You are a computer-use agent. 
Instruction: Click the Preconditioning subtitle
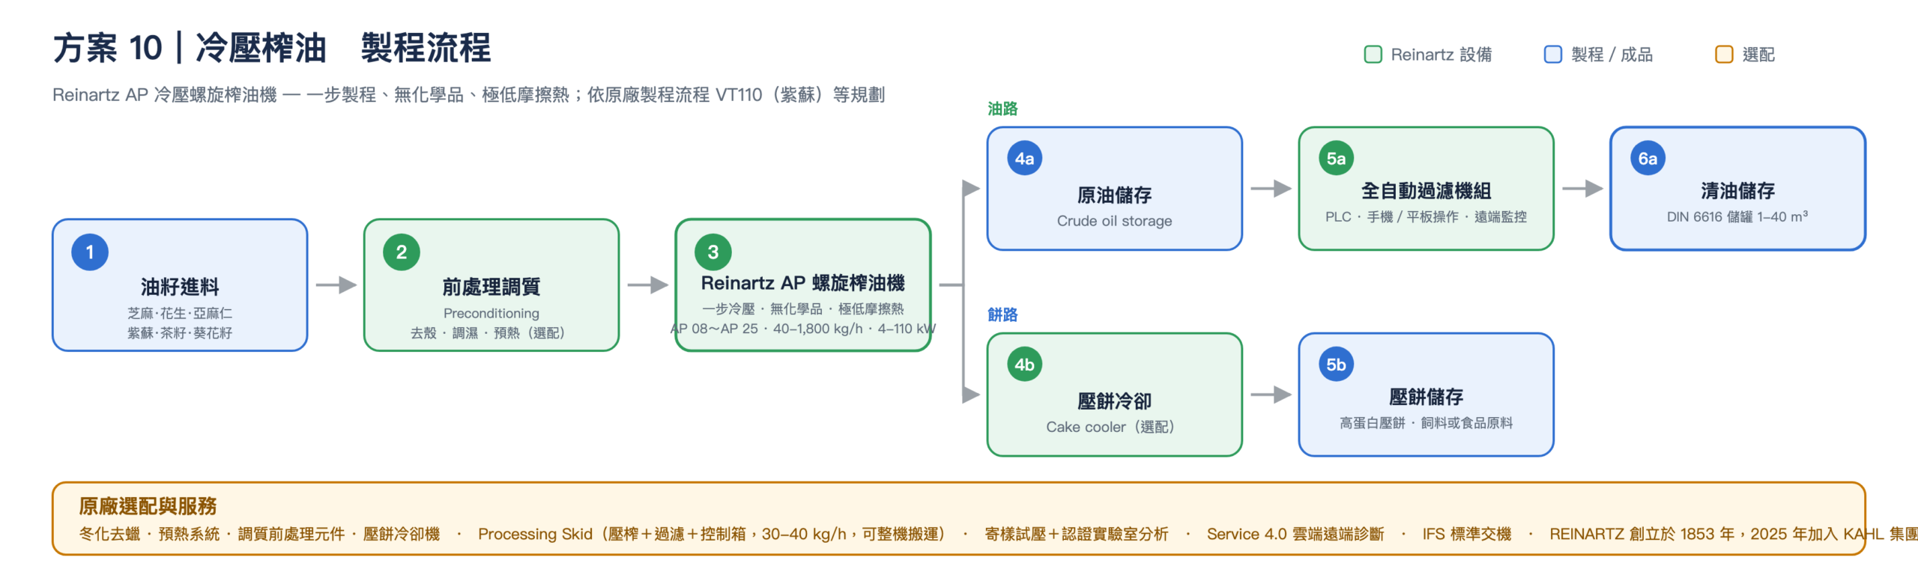491,313
